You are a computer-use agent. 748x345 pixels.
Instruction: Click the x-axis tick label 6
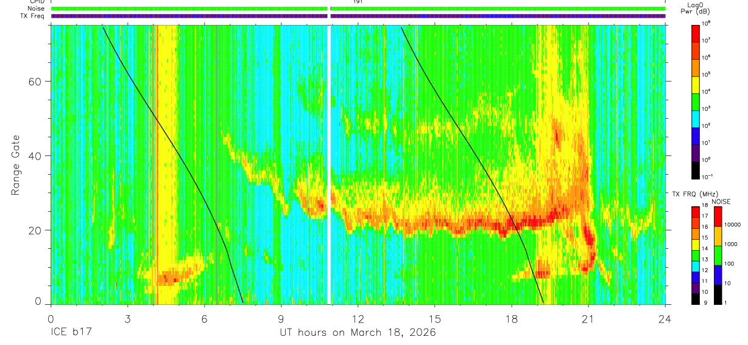[x=204, y=318]
